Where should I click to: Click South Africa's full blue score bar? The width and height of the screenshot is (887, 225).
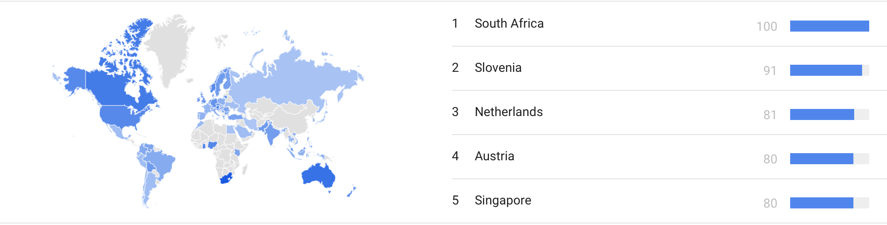pyautogui.click(x=829, y=26)
